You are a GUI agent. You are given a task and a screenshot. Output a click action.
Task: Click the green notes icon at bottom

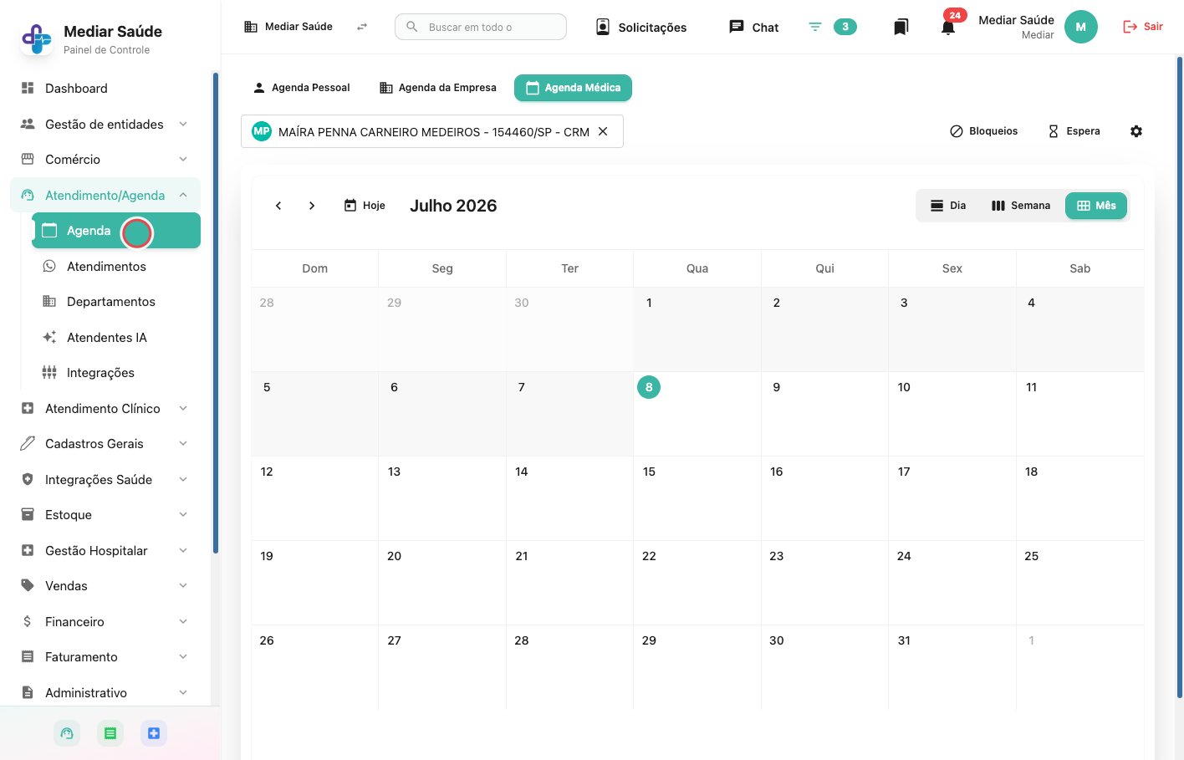click(110, 733)
